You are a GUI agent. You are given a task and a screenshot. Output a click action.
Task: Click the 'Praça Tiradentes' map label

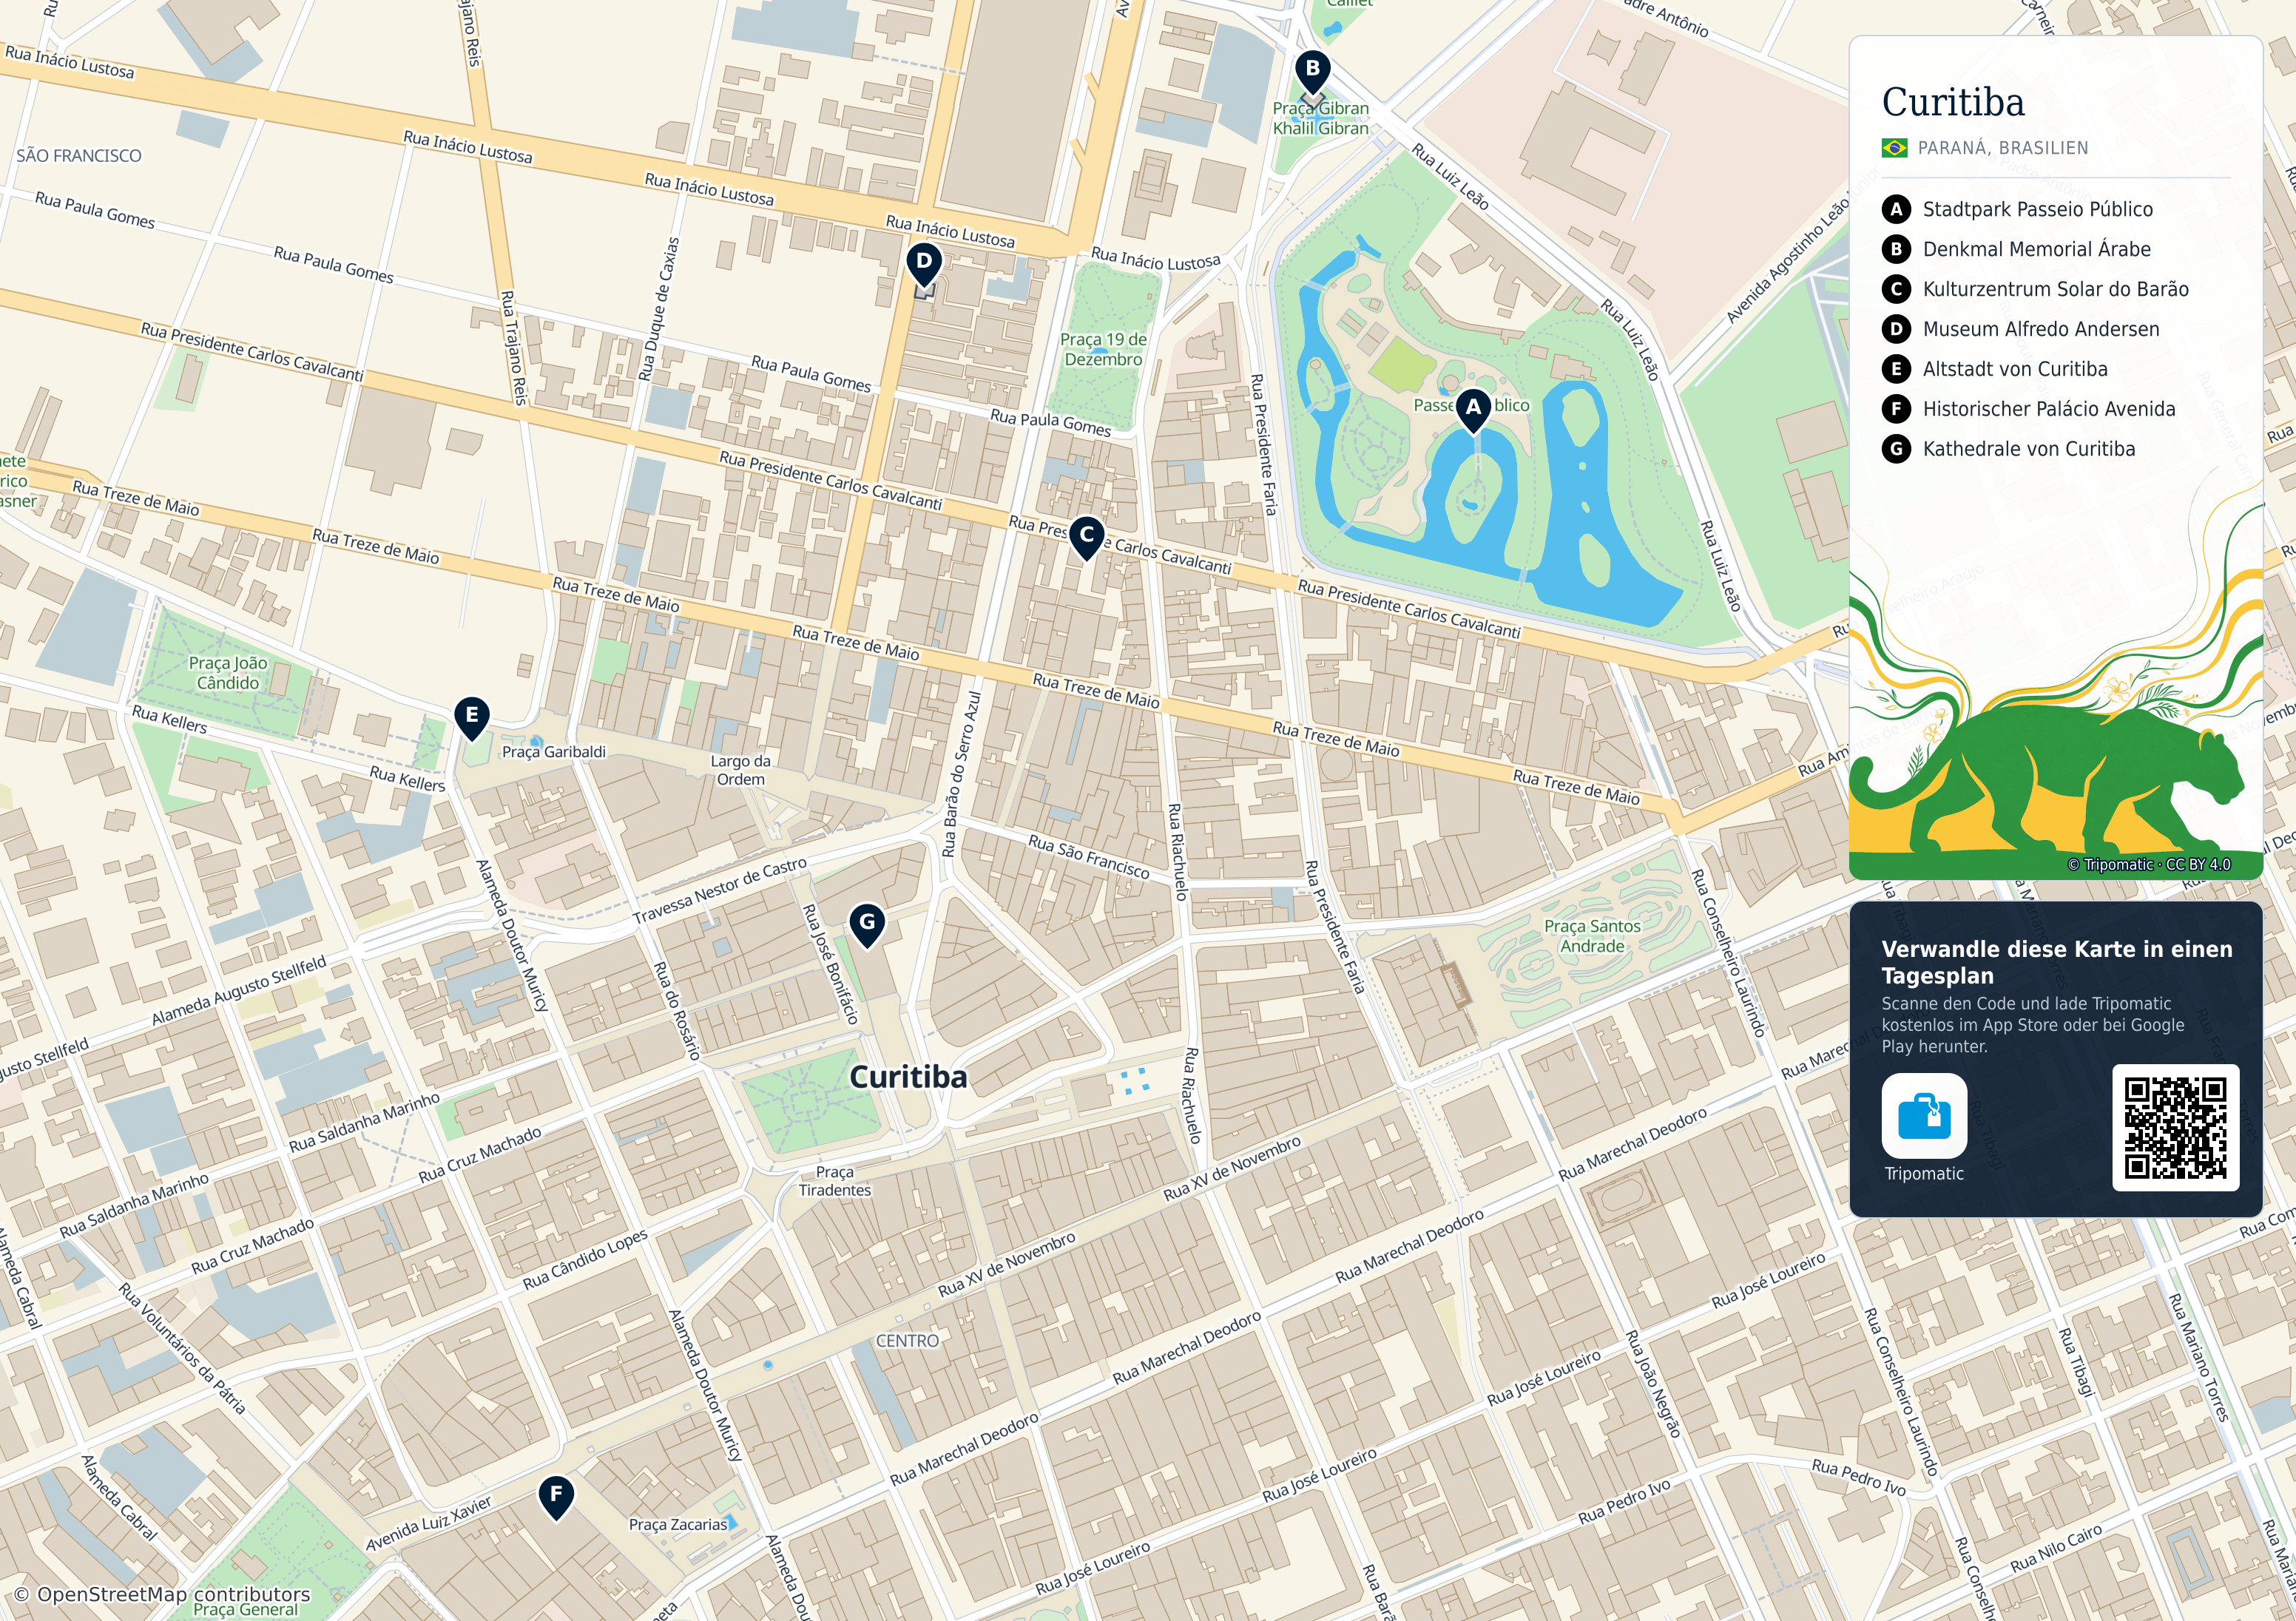(834, 1181)
